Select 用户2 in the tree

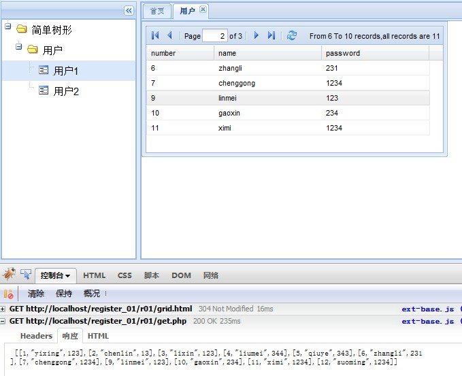[66, 91]
